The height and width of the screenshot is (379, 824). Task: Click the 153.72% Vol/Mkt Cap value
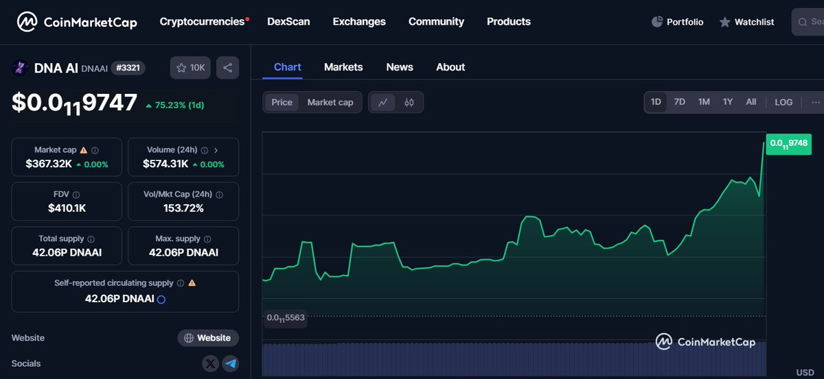pyautogui.click(x=183, y=208)
